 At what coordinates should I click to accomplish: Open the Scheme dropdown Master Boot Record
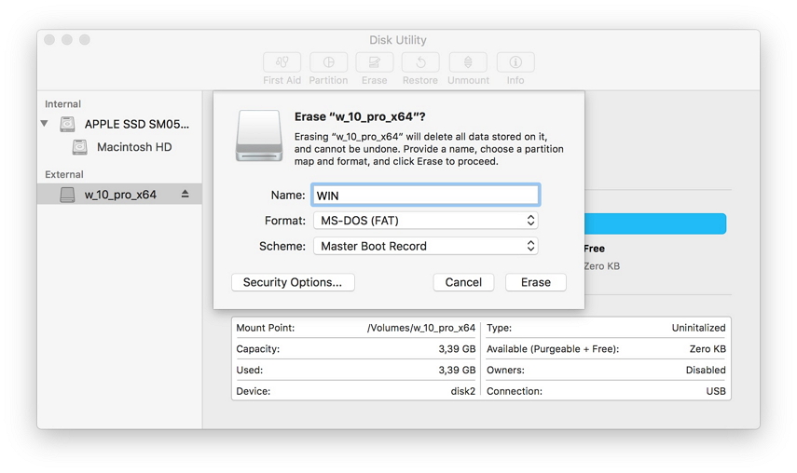click(425, 246)
